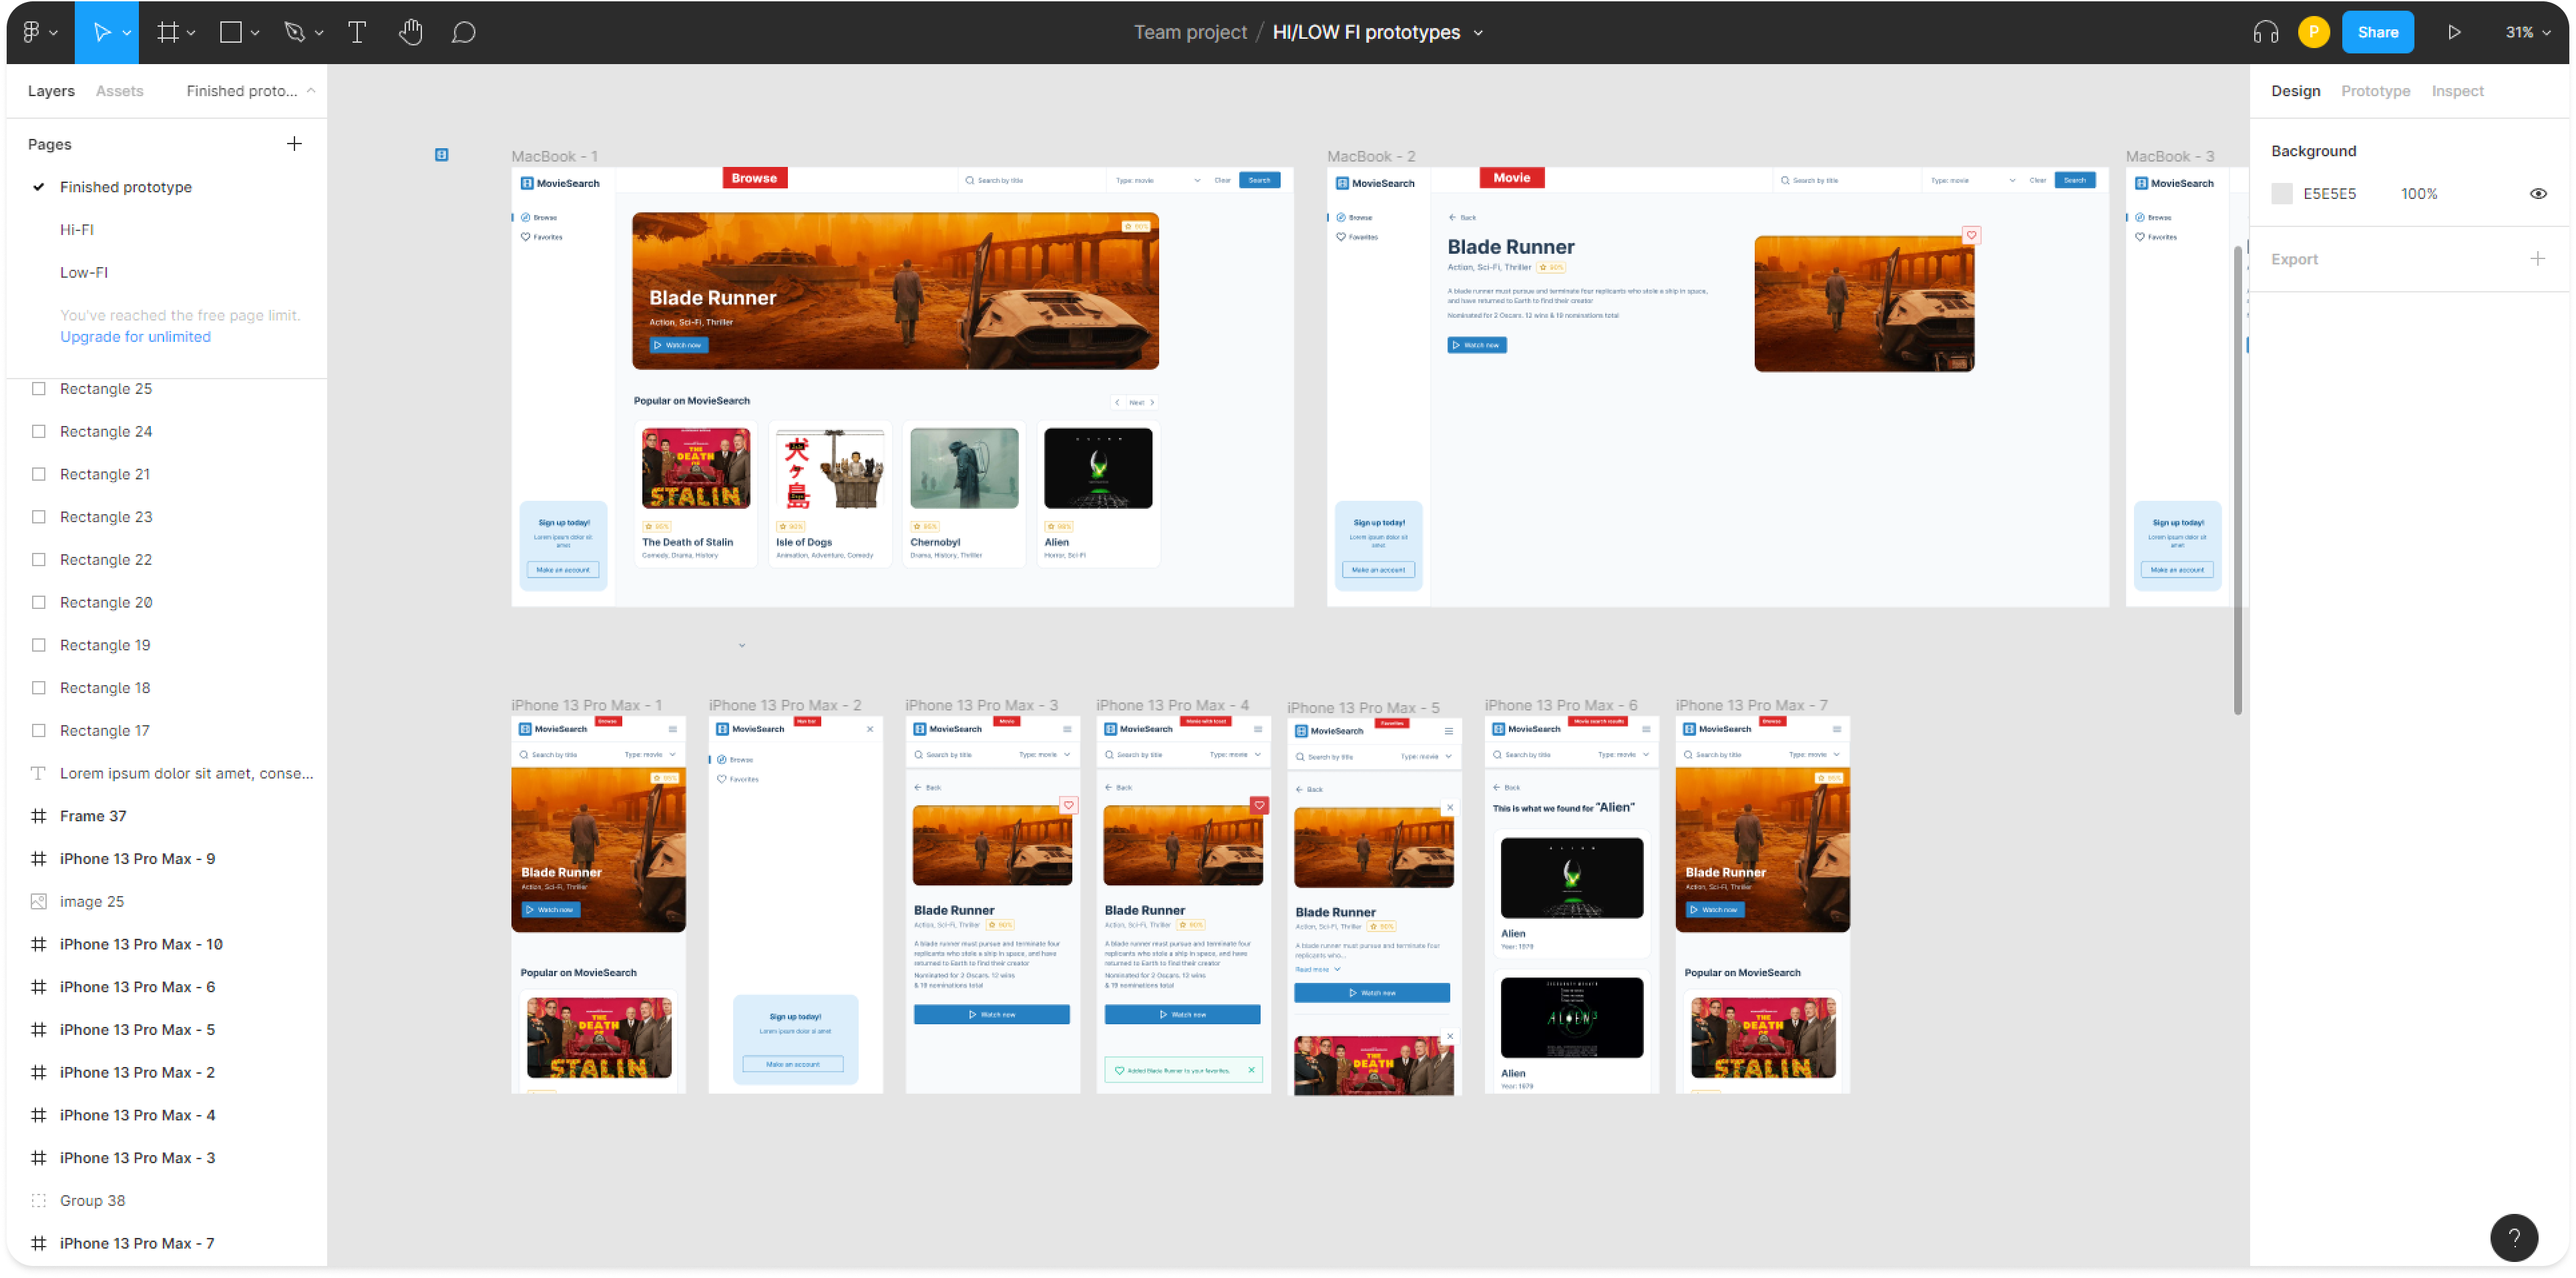Switch to the Prototype tab
Viewport: 2576px width, 1278px height.
(2376, 90)
